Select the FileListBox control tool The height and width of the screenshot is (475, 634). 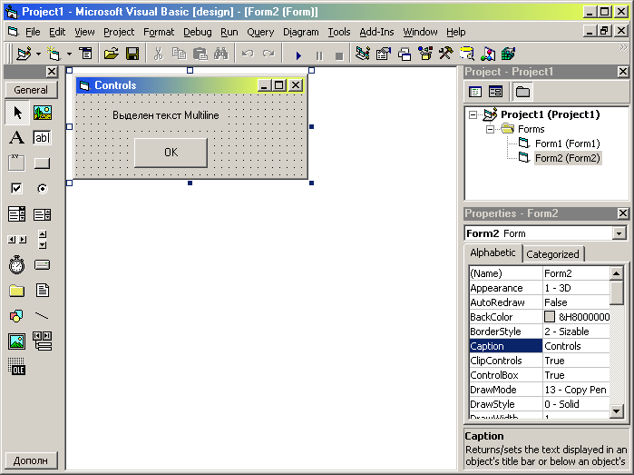click(x=42, y=291)
